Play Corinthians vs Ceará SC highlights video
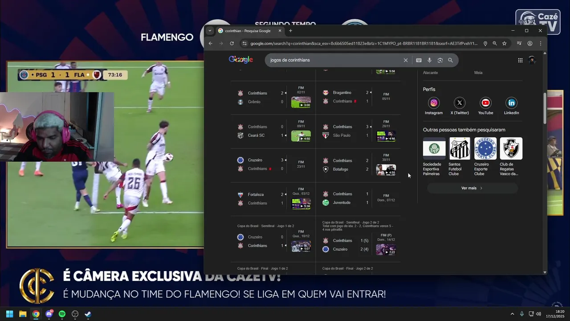This screenshot has height=321, width=570. pos(301,136)
